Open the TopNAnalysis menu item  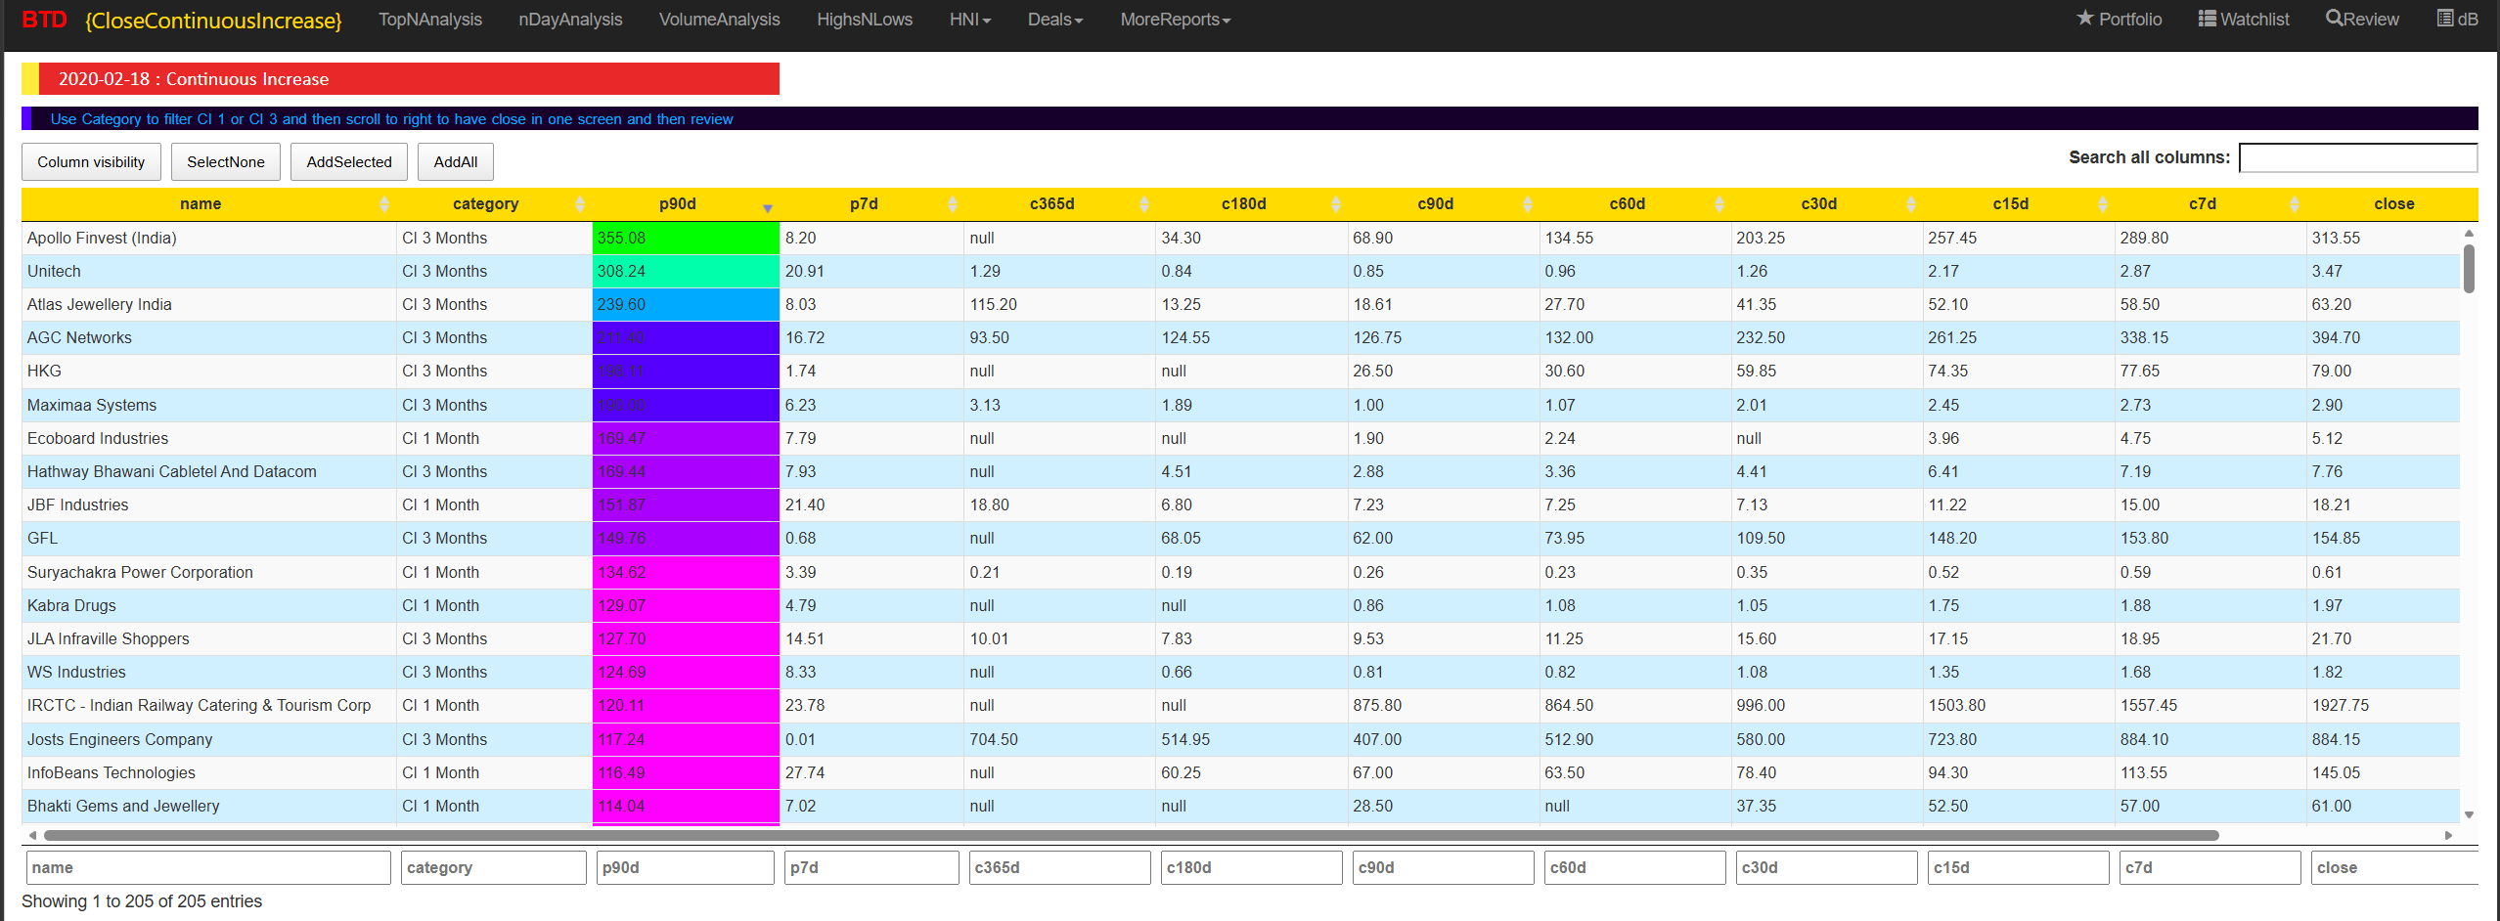tap(430, 20)
